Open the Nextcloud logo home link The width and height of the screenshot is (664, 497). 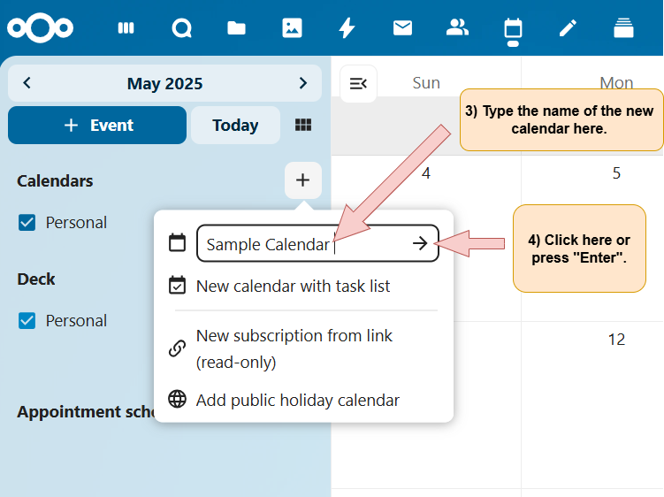pos(40,28)
